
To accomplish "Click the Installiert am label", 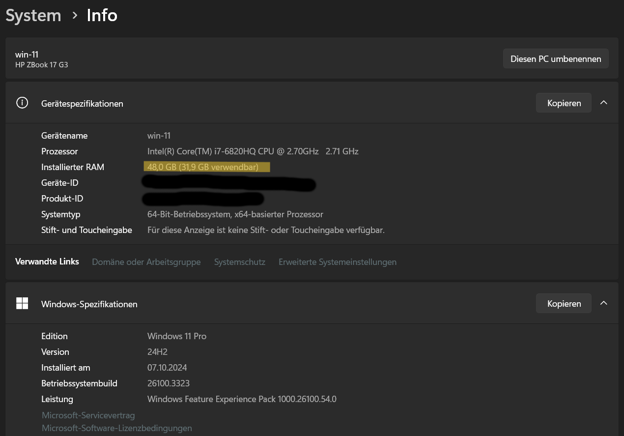I will click(x=66, y=367).
